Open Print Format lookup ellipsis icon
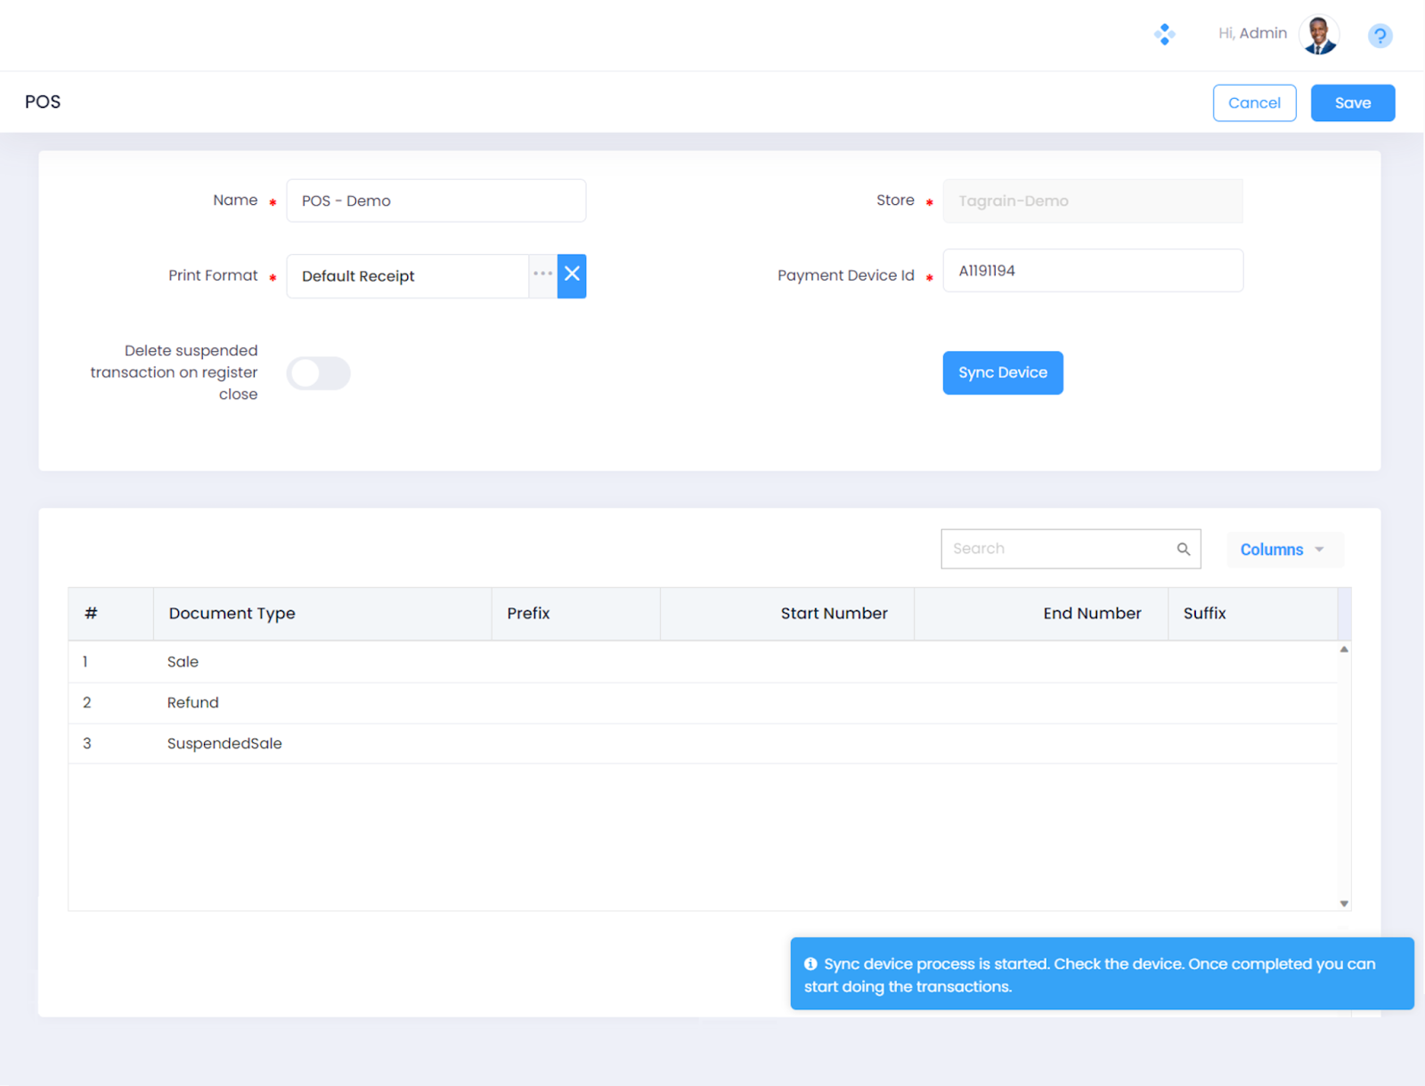 pyautogui.click(x=542, y=274)
